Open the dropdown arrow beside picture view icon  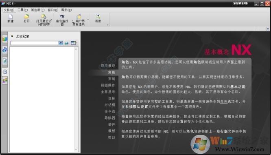pos(77,43)
